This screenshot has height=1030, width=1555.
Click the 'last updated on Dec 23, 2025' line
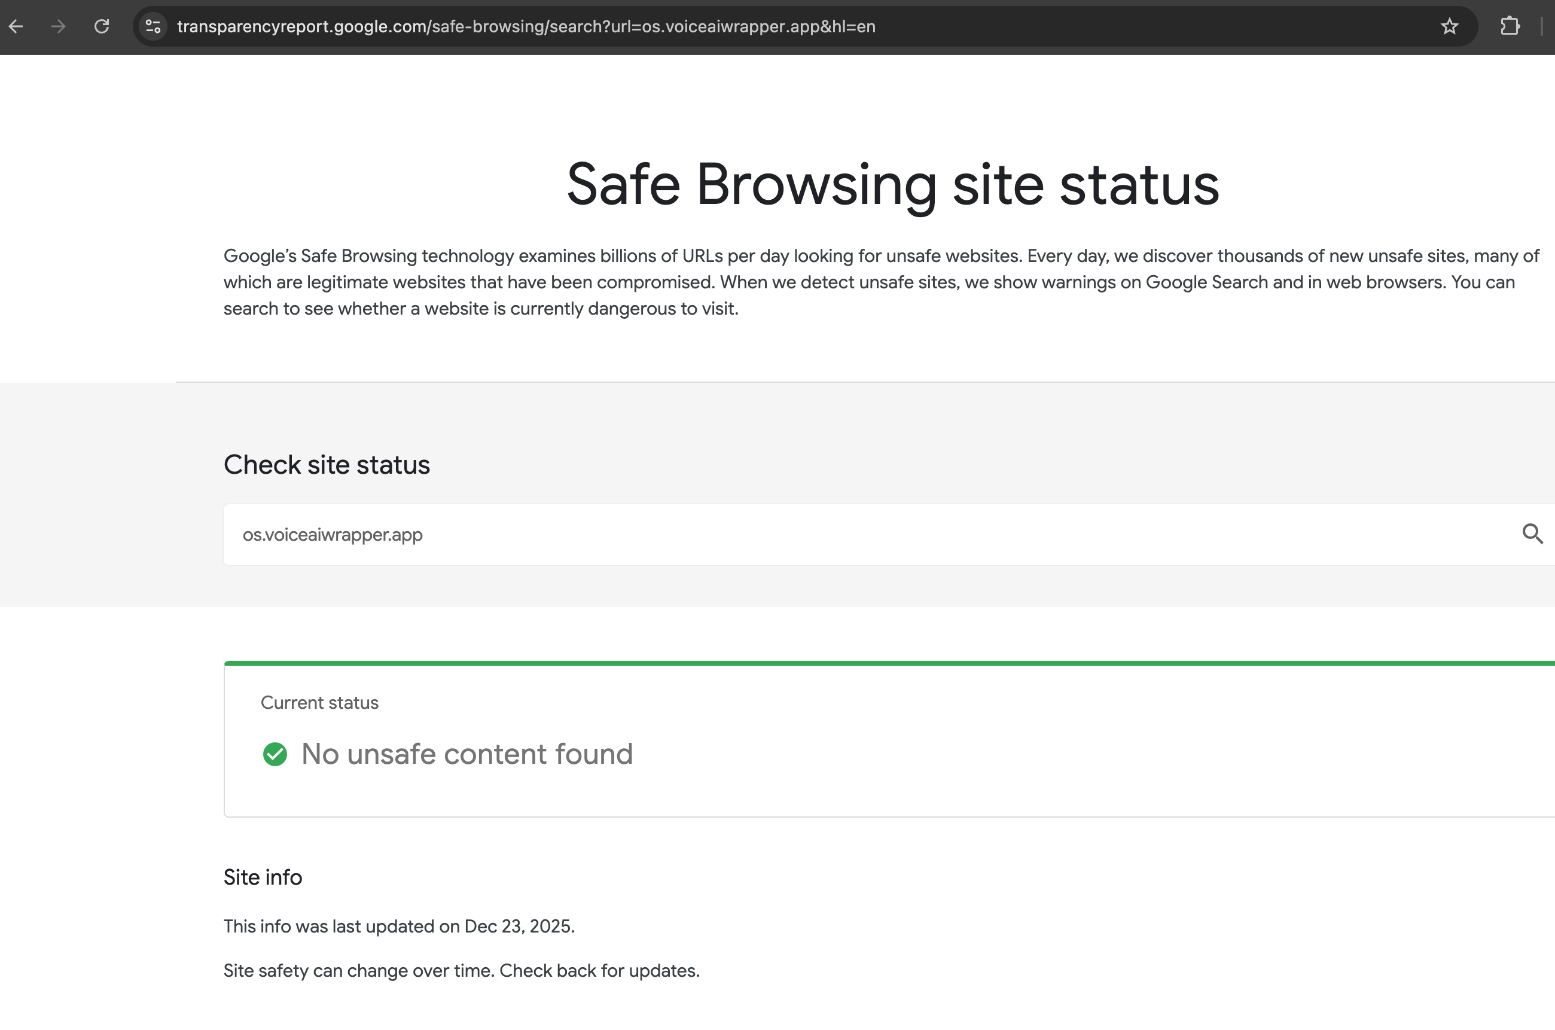point(398,926)
